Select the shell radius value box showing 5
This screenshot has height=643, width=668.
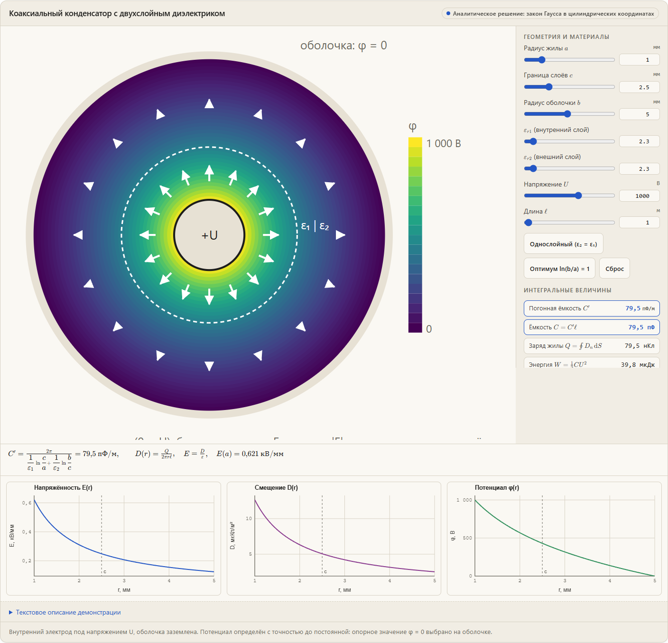click(x=640, y=114)
